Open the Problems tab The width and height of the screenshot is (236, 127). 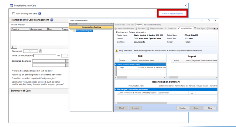pos(141,28)
